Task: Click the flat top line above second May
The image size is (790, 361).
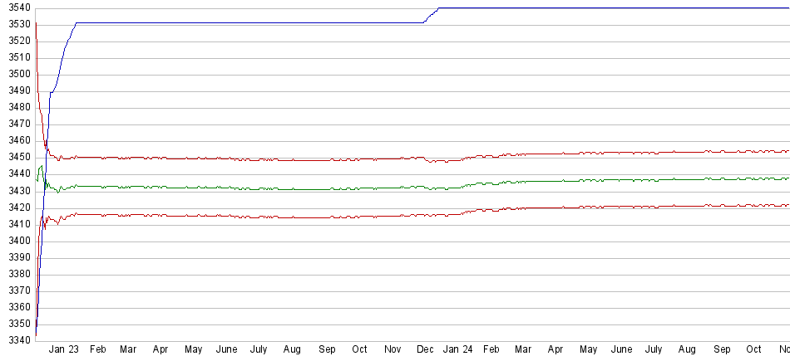Action: click(589, 8)
